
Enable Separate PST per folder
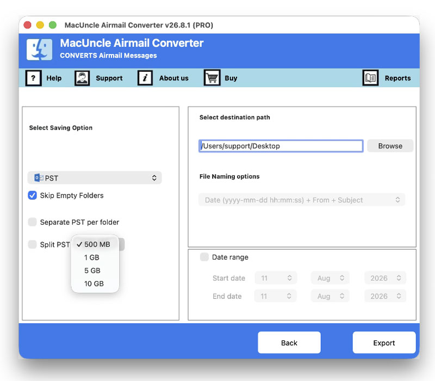(x=32, y=222)
